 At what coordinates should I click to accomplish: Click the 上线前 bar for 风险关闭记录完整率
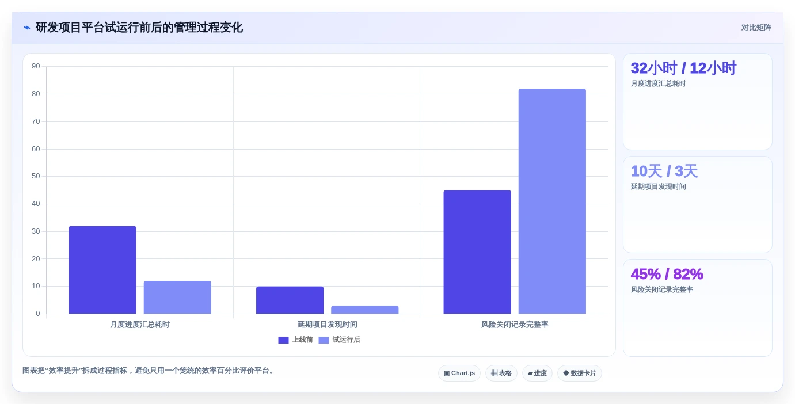tap(477, 252)
